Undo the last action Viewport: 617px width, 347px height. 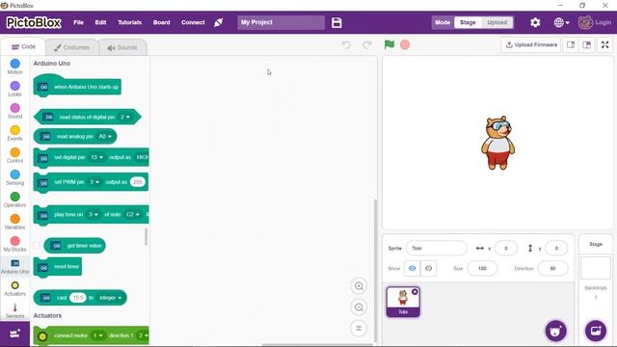pos(346,45)
